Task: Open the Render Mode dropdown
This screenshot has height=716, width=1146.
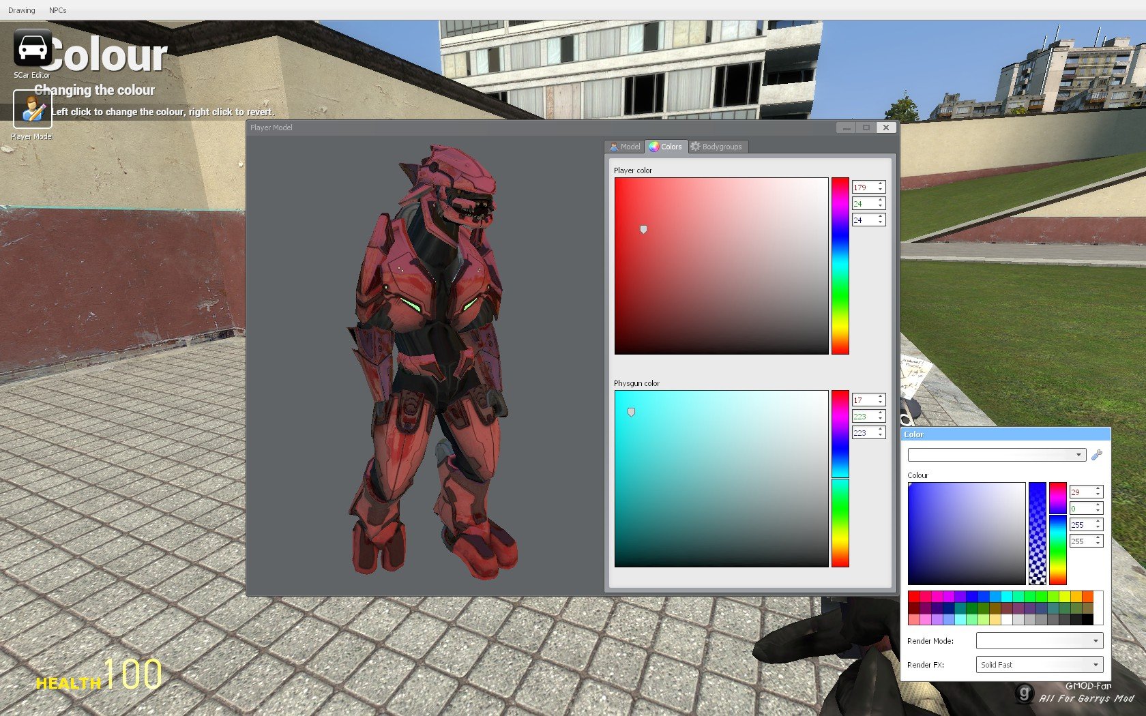Action: pos(1040,641)
